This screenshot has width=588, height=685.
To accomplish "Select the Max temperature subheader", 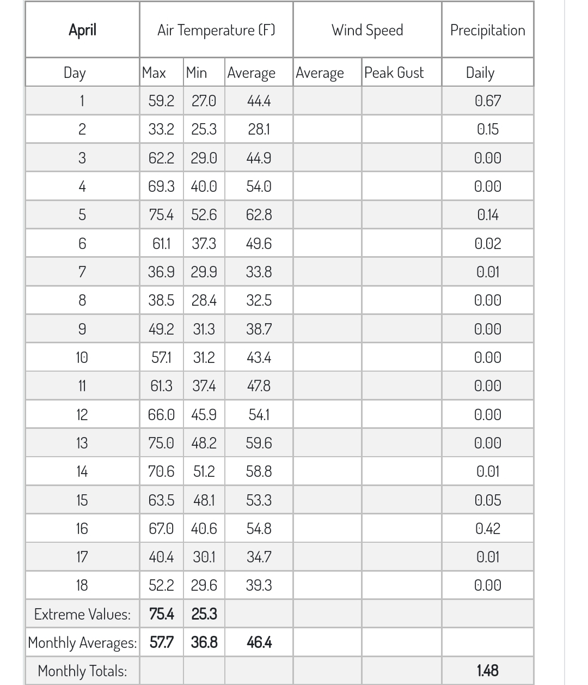I will point(154,72).
